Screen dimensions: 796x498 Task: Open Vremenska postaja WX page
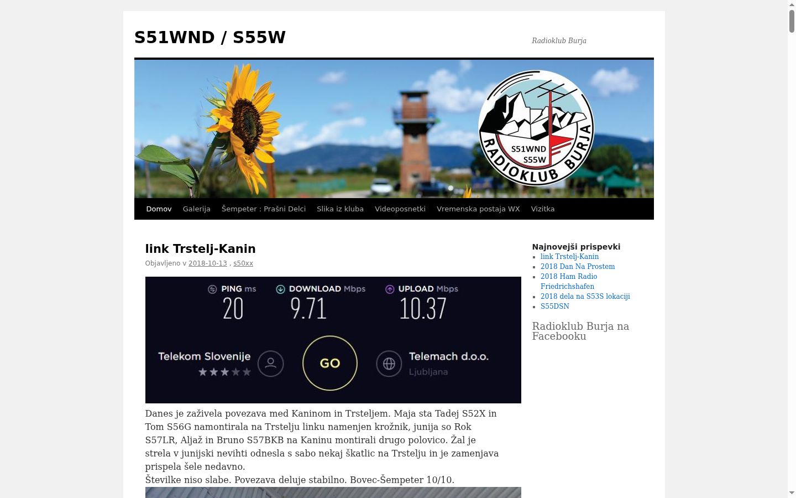tap(478, 209)
